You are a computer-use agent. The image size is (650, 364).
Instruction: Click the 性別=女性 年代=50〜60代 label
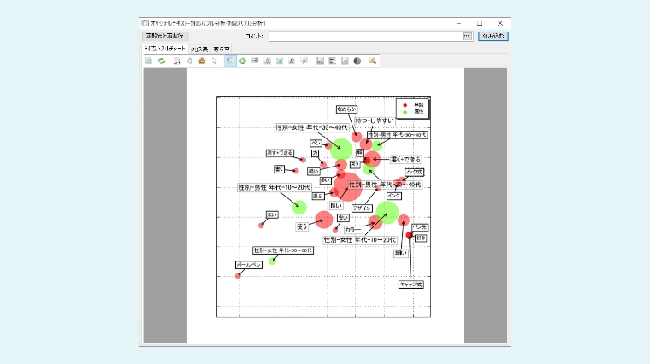pyautogui.click(x=283, y=250)
